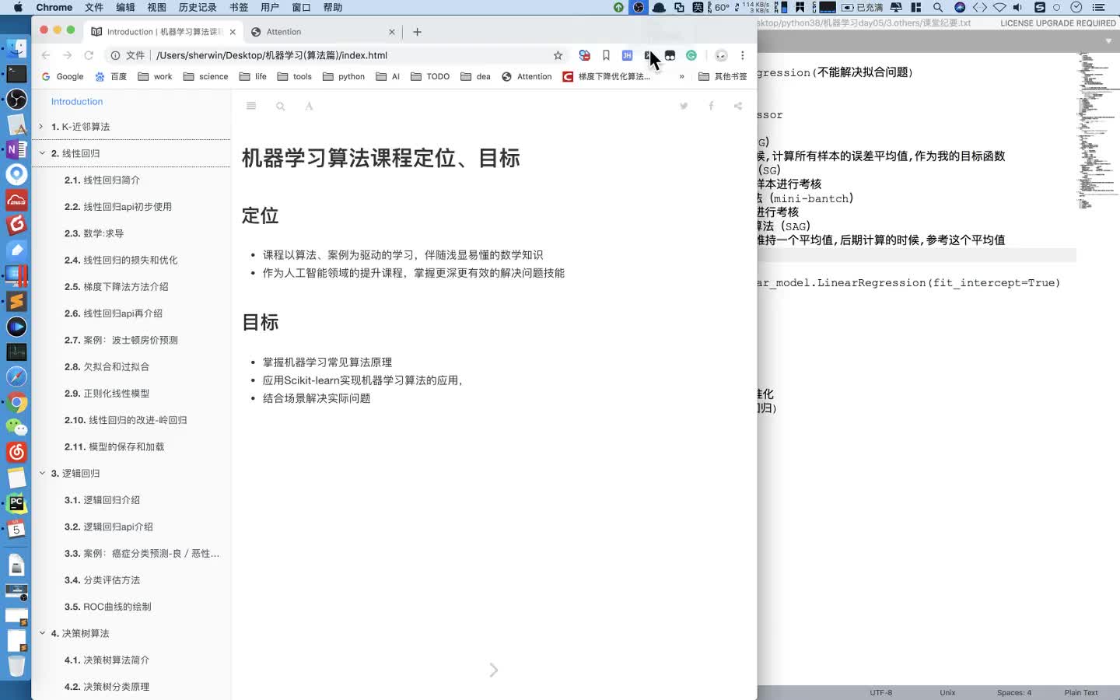The height and width of the screenshot is (700, 1120).
Task: Open Sublime Text from the dock
Action: pyautogui.click(x=16, y=301)
